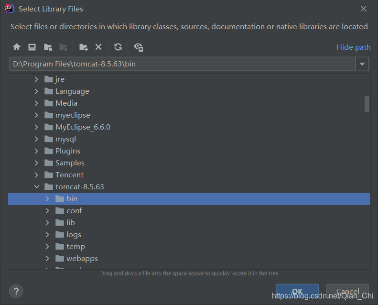Select the Media folder row
This screenshot has width=378, height=305.
(189, 103)
